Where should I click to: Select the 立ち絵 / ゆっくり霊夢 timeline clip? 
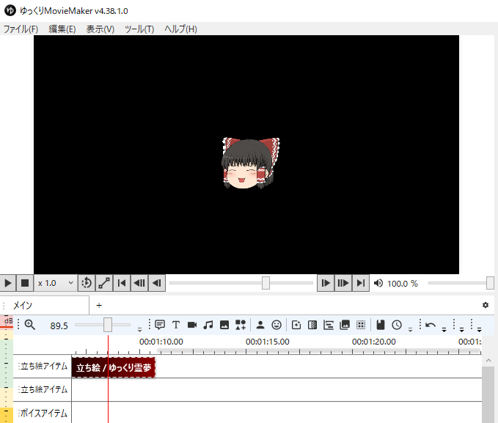114,367
